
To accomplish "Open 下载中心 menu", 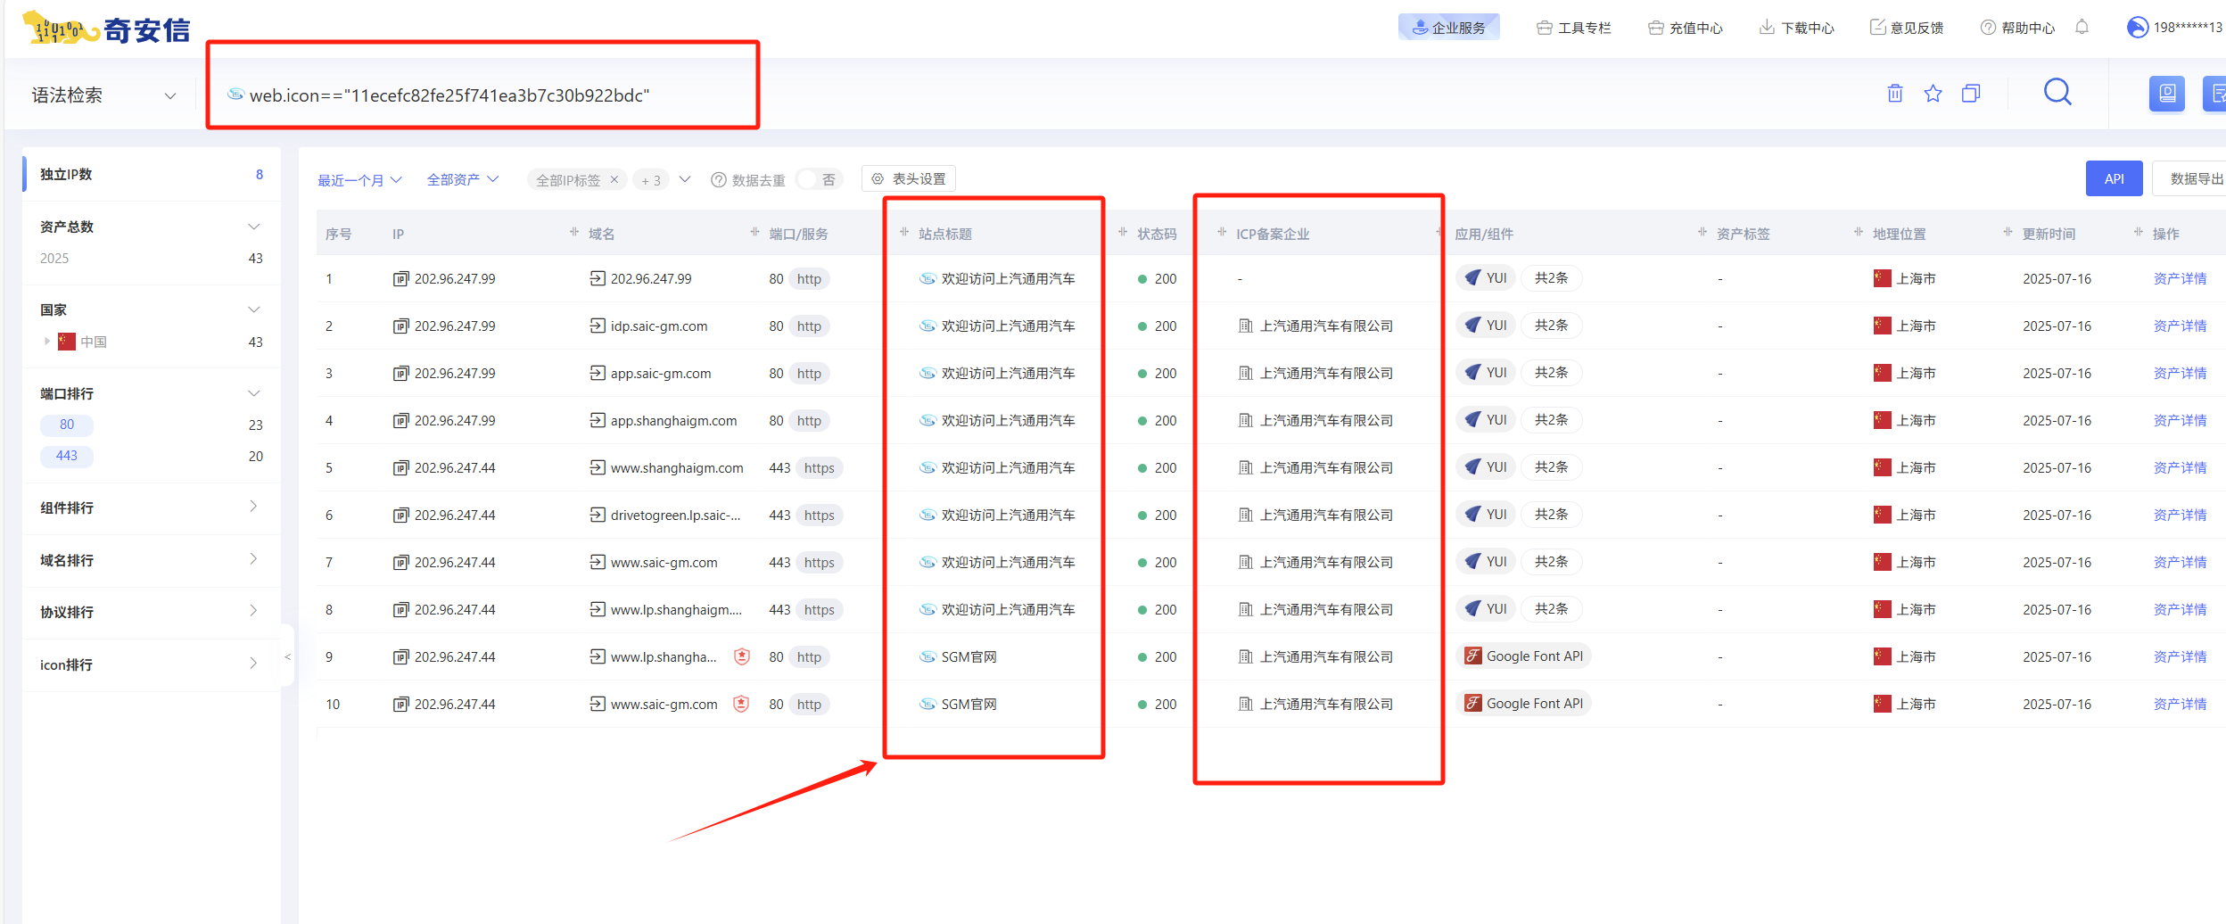I will (x=1797, y=28).
